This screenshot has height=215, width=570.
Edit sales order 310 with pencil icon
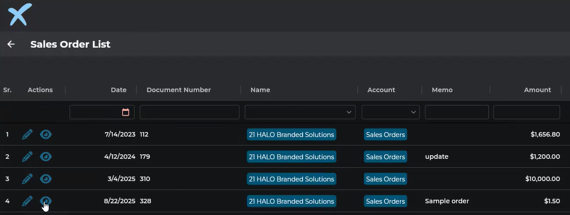pyautogui.click(x=27, y=179)
